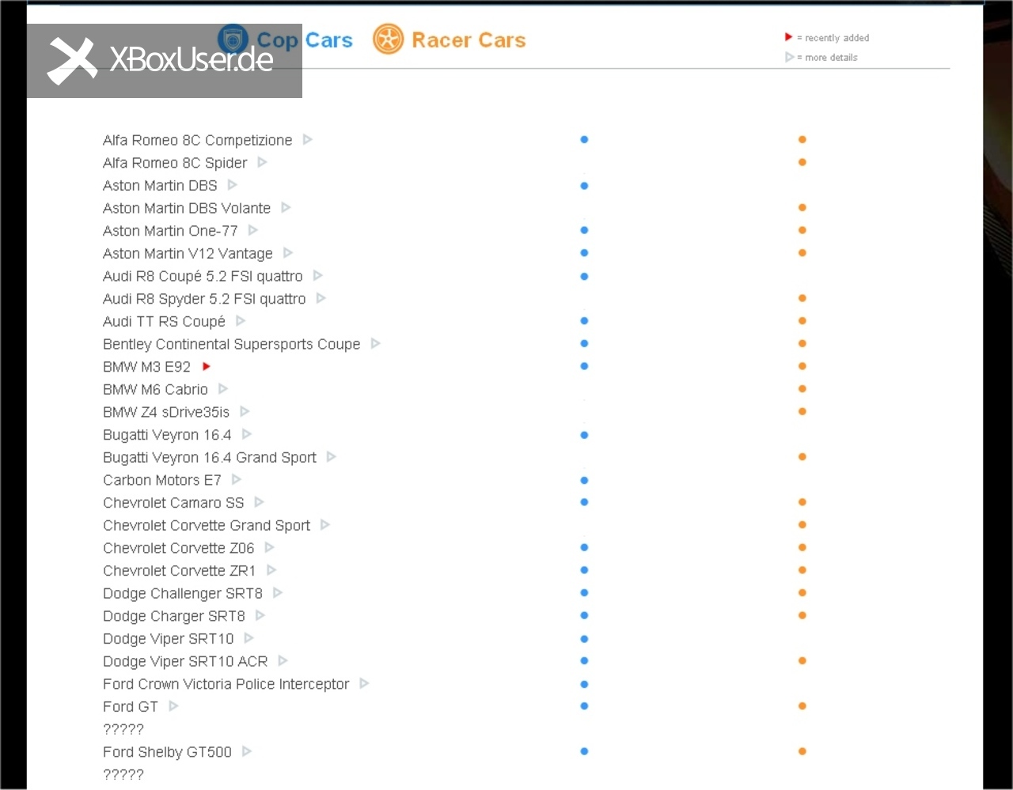Click the red recently-added arrow beside BMW M3 E92

207,366
